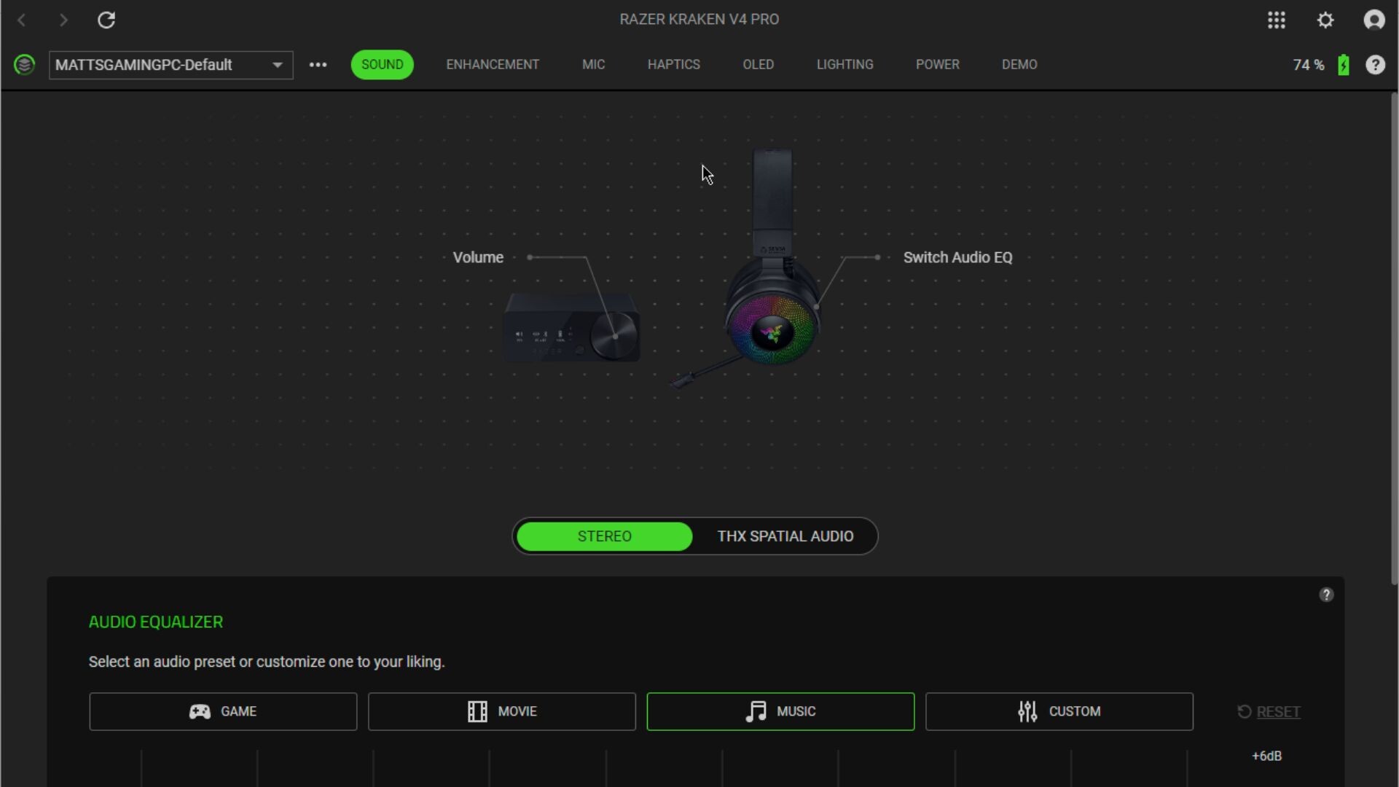Image resolution: width=1399 pixels, height=787 pixels.
Task: Click the refresh icon
Action: pos(106,20)
